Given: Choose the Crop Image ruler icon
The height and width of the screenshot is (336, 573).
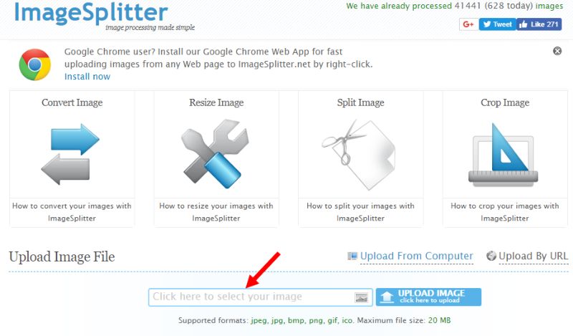Looking at the screenshot, I should tap(504, 154).
